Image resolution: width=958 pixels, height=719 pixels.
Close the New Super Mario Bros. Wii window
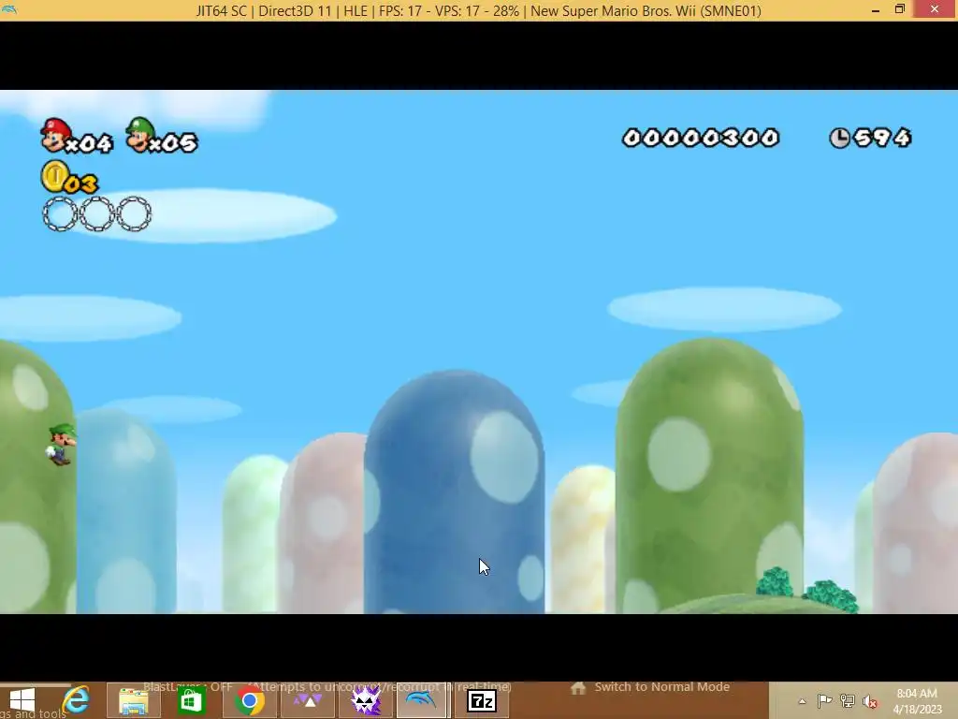pyautogui.click(x=935, y=9)
